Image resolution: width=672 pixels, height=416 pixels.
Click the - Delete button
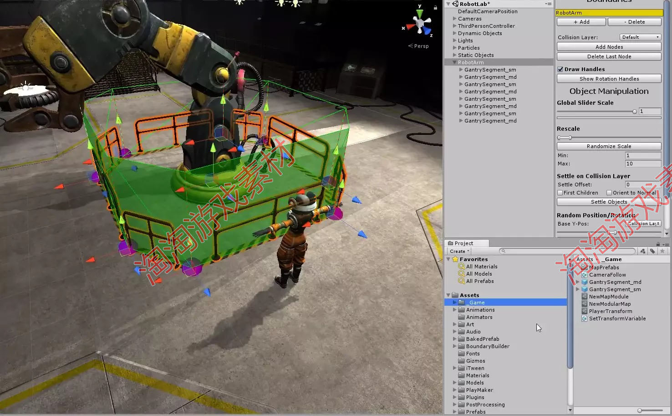635,22
